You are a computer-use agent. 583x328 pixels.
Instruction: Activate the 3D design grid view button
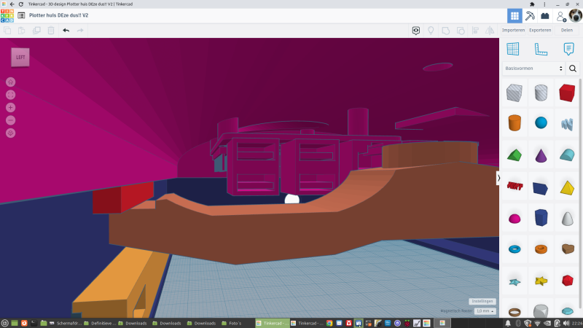coord(514,15)
